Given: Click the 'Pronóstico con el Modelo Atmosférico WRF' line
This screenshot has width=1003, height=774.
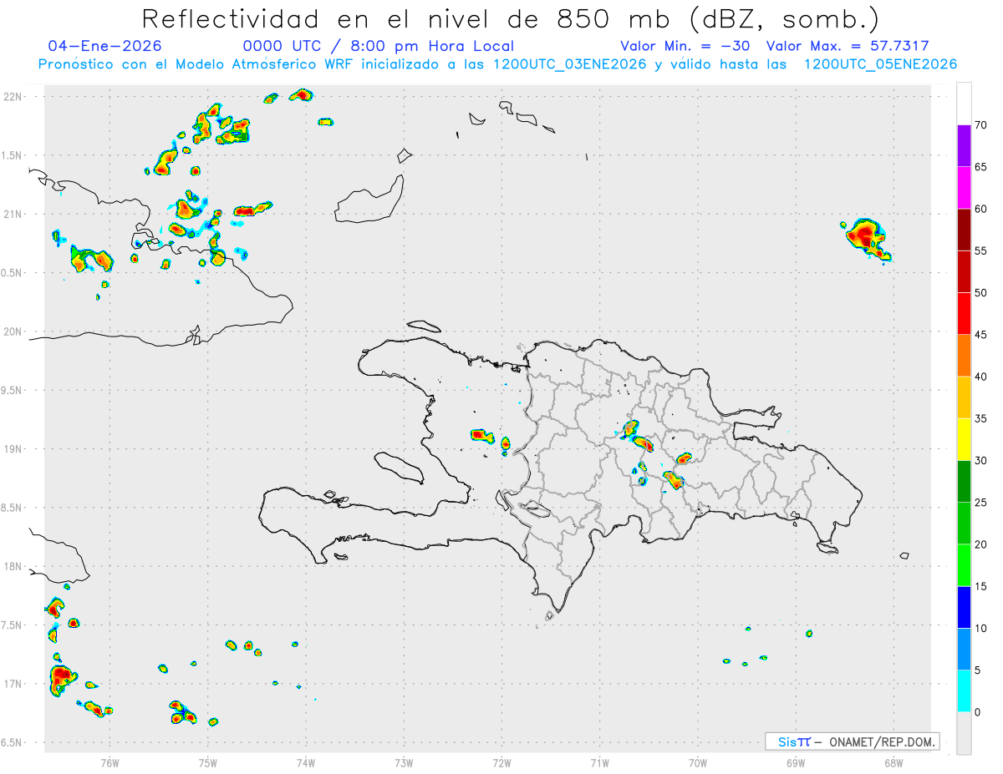Looking at the screenshot, I should [497, 64].
